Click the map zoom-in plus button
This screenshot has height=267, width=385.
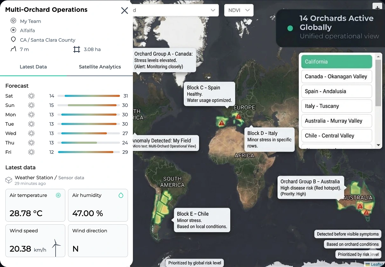pyautogui.click(x=377, y=8)
